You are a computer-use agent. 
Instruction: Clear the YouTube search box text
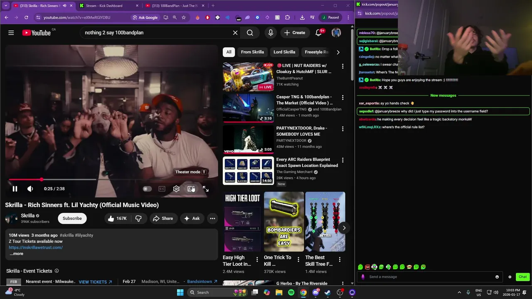pyautogui.click(x=235, y=32)
